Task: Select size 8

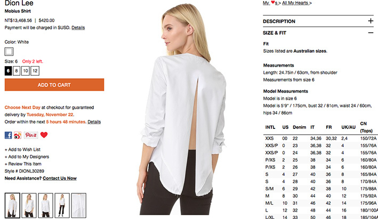Action: 17,71
